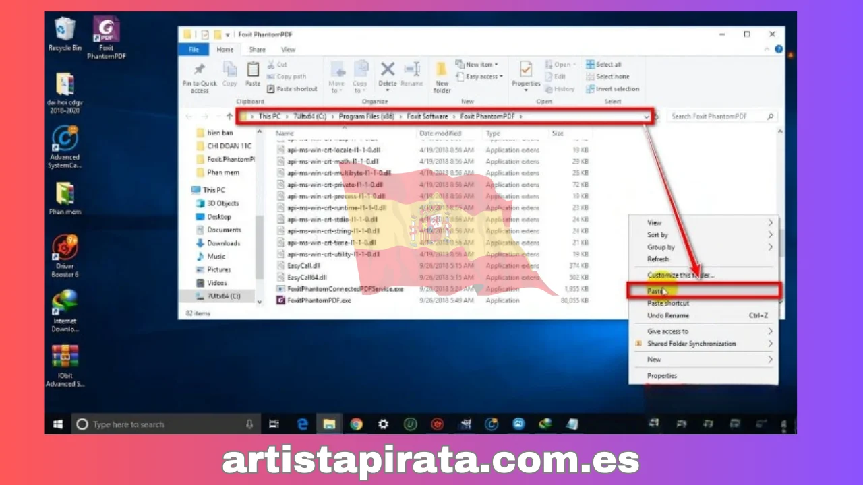Screen dimensions: 863x485
Task: Open Chrome from the taskbar
Action: pos(356,424)
